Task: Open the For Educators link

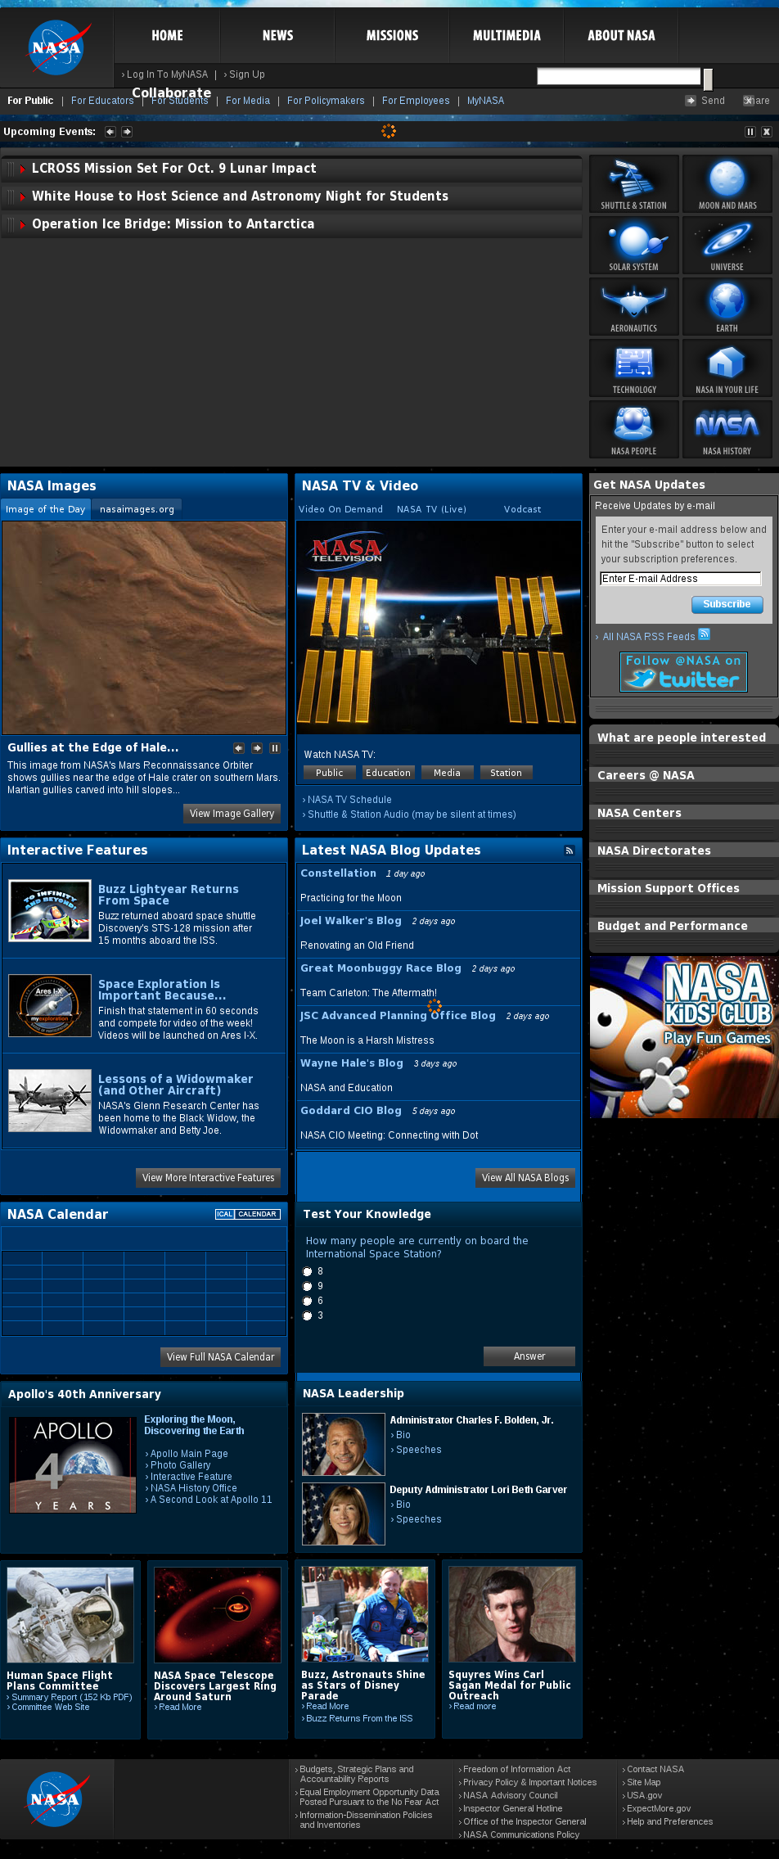Action: pos(102,101)
